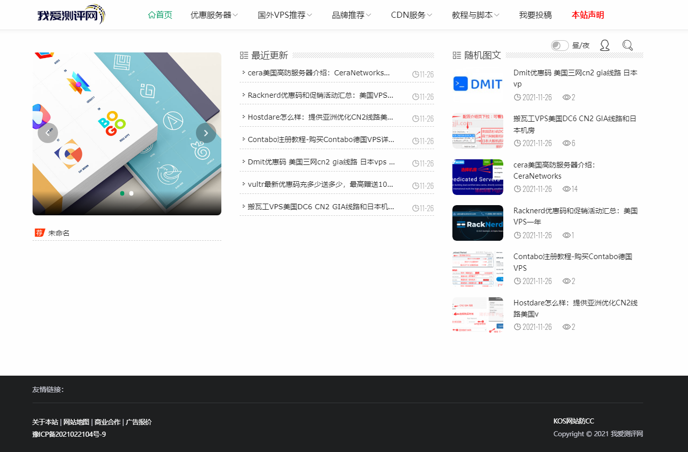Open the RackNerd logo thumbnail

(x=478, y=223)
